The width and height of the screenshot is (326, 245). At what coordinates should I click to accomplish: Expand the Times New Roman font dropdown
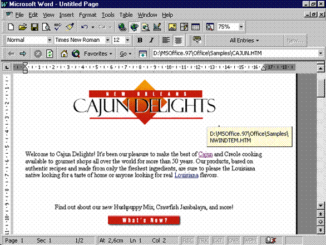coord(107,40)
